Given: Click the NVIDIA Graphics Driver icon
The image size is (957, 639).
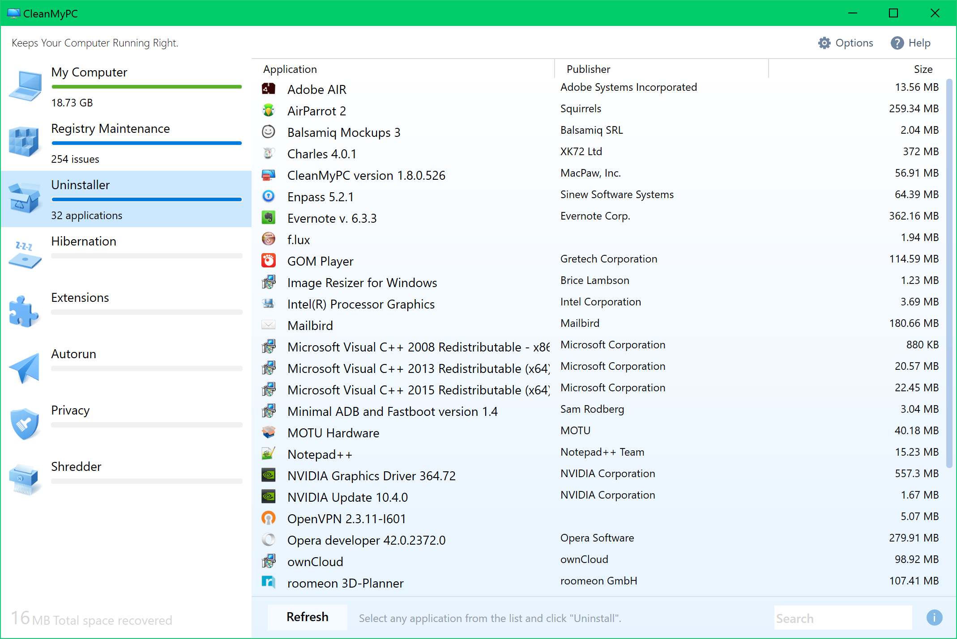Looking at the screenshot, I should click(269, 475).
